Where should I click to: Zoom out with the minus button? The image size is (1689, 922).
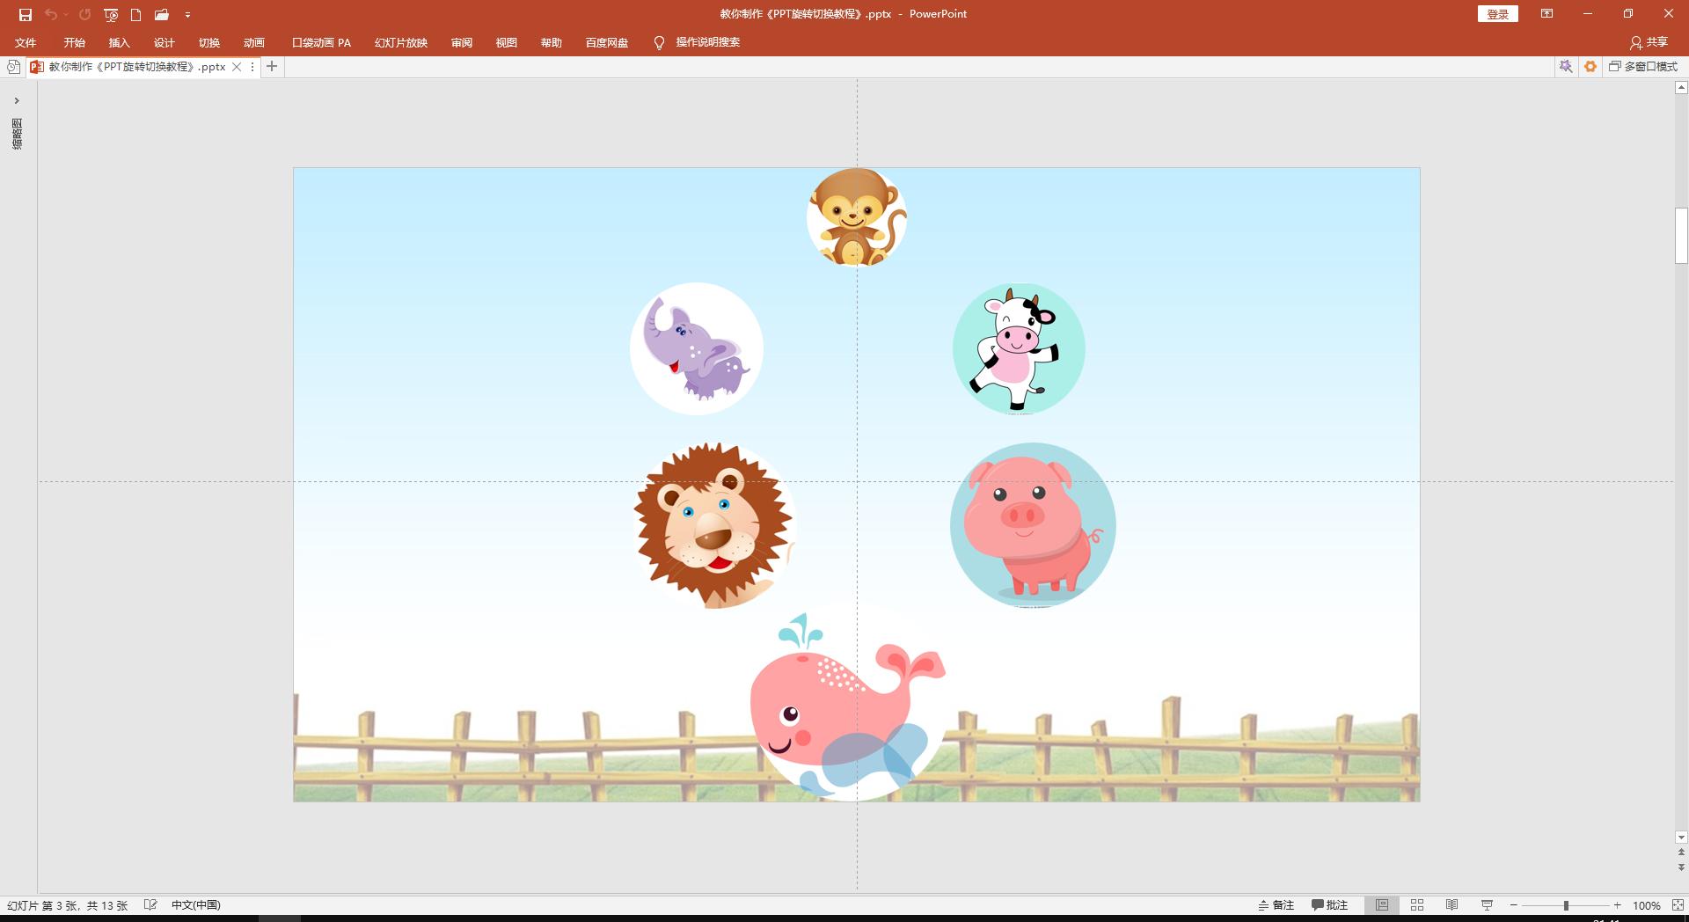1514,905
